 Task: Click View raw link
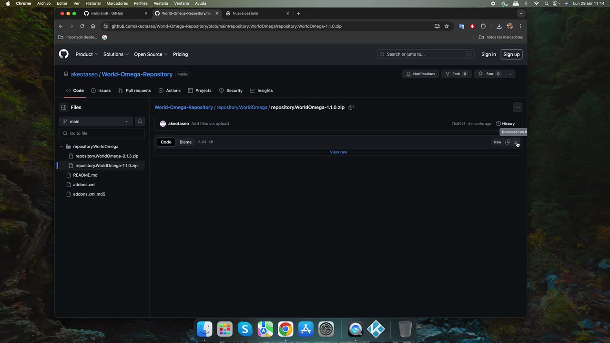coord(338,152)
